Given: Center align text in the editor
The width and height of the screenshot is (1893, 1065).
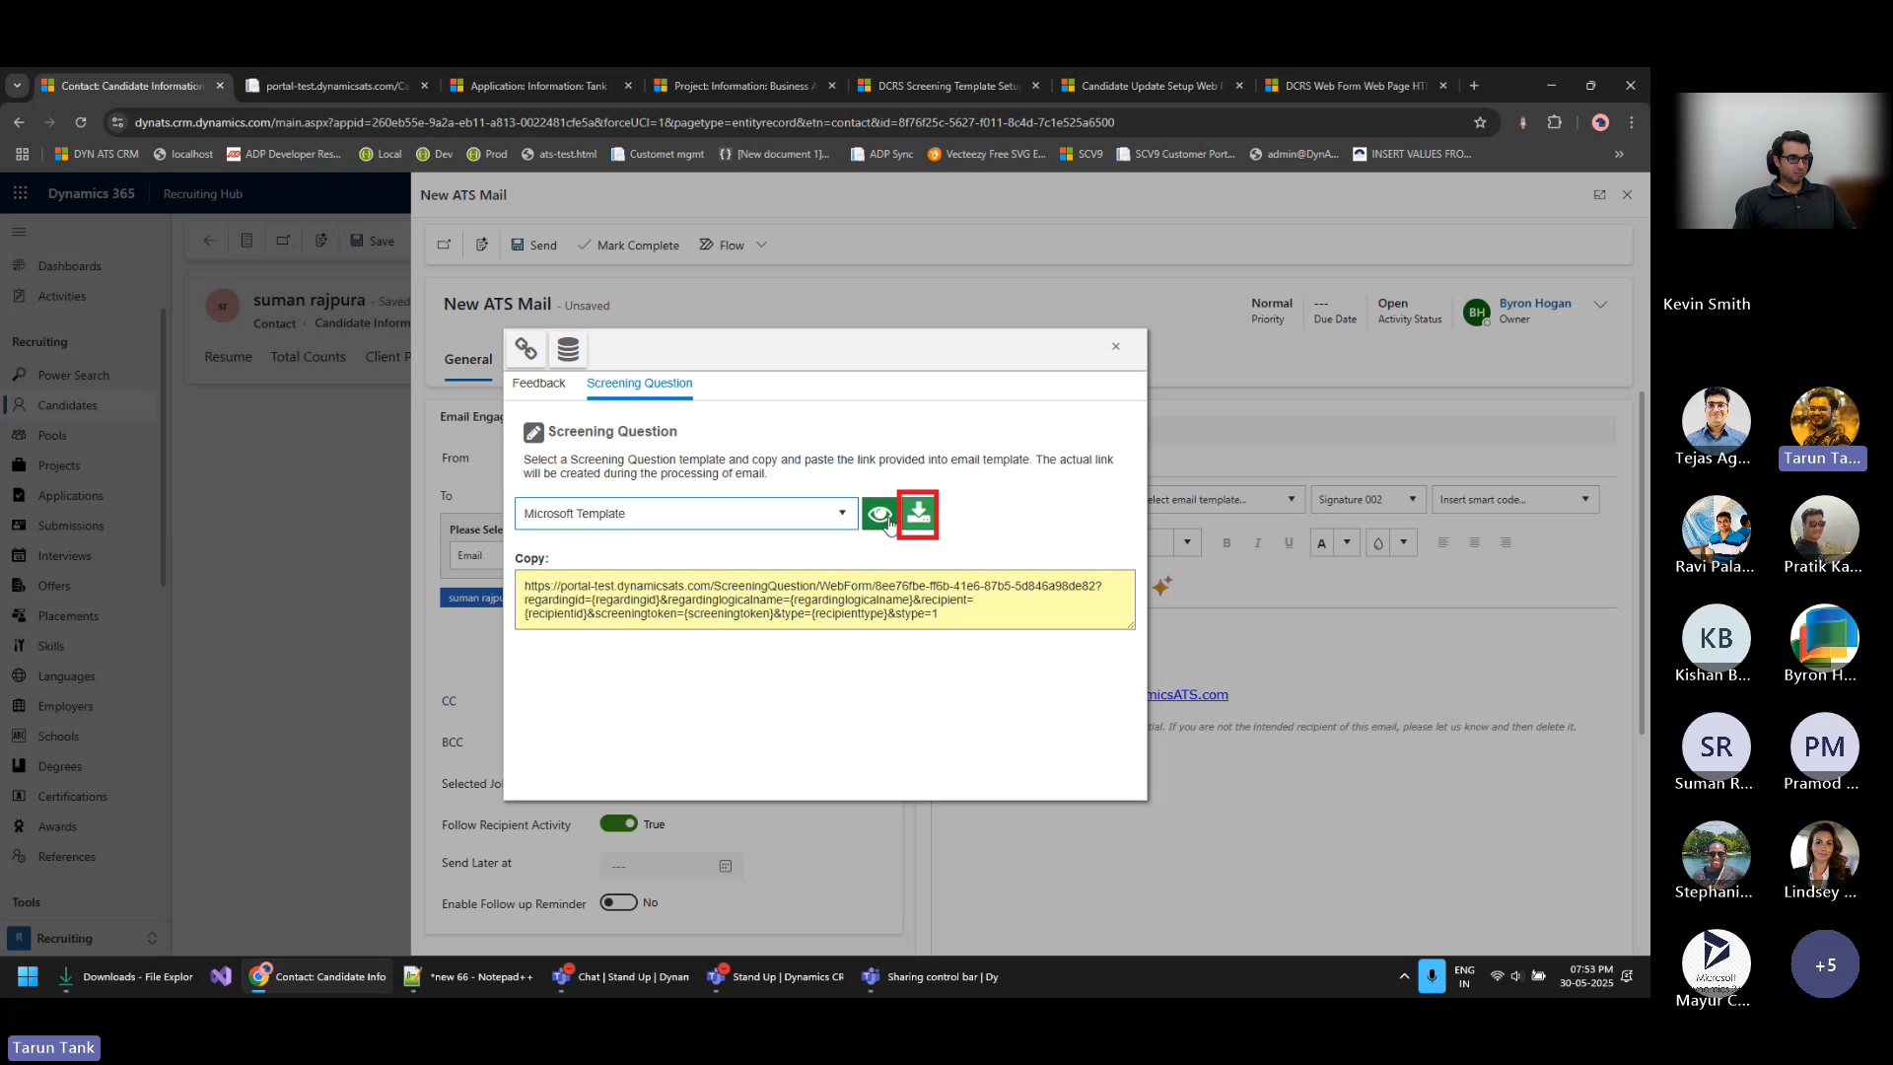Looking at the screenshot, I should point(1474,543).
